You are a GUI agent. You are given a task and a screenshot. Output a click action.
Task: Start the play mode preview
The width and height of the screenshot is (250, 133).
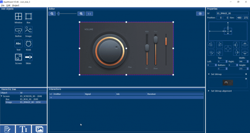[200, 14]
